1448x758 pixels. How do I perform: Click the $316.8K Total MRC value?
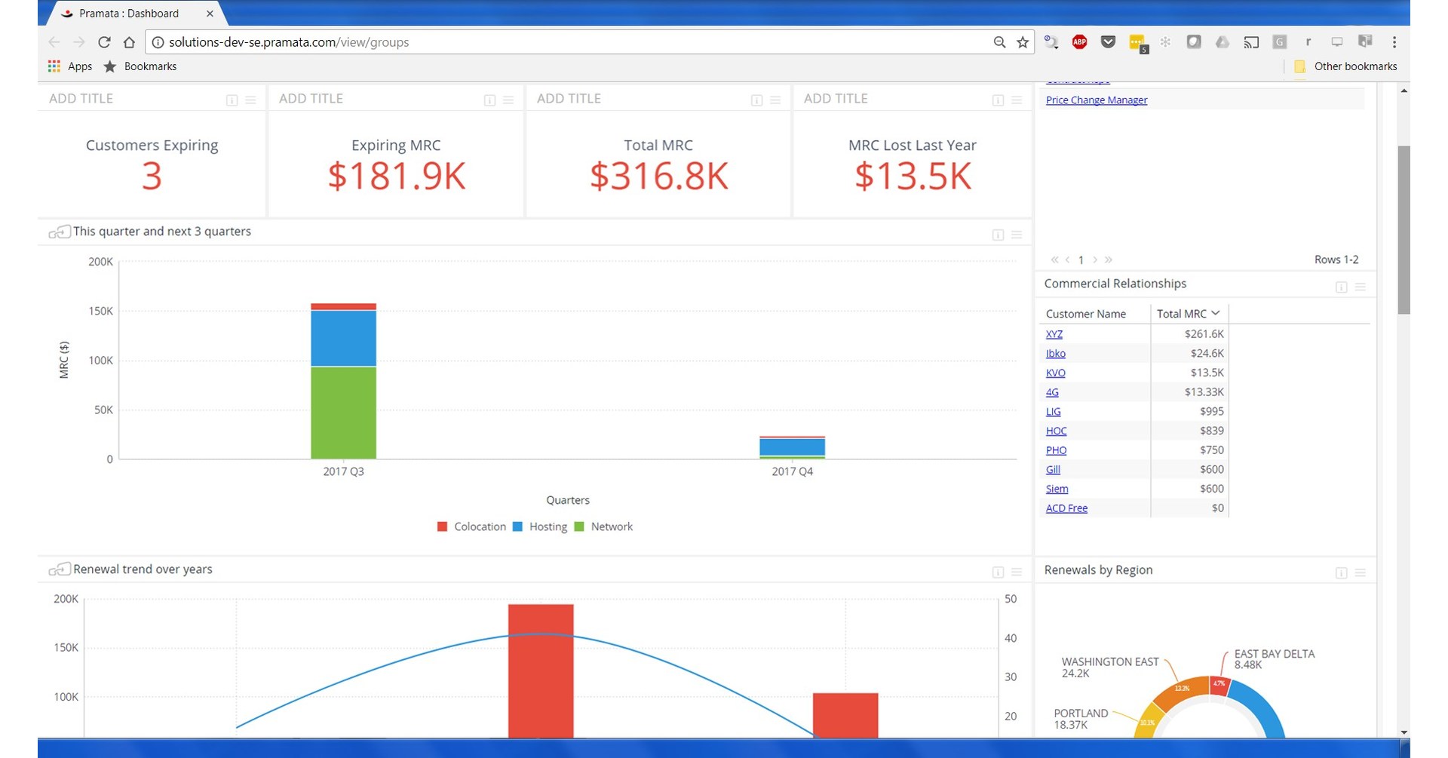pyautogui.click(x=658, y=176)
